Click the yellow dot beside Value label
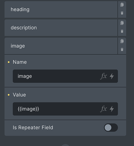The height and width of the screenshot is (146, 134). 9,95
